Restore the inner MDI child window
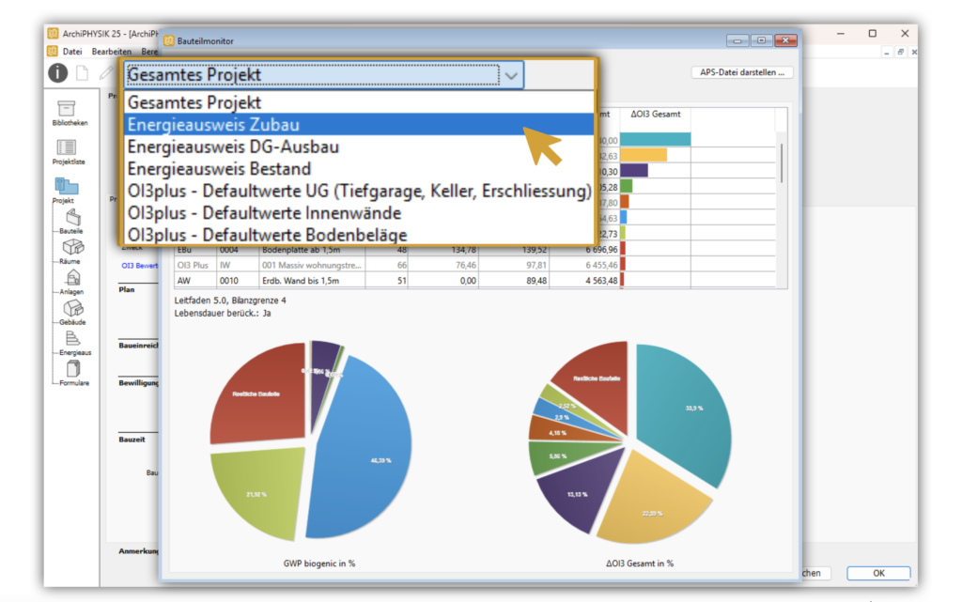962x602 pixels. click(900, 52)
